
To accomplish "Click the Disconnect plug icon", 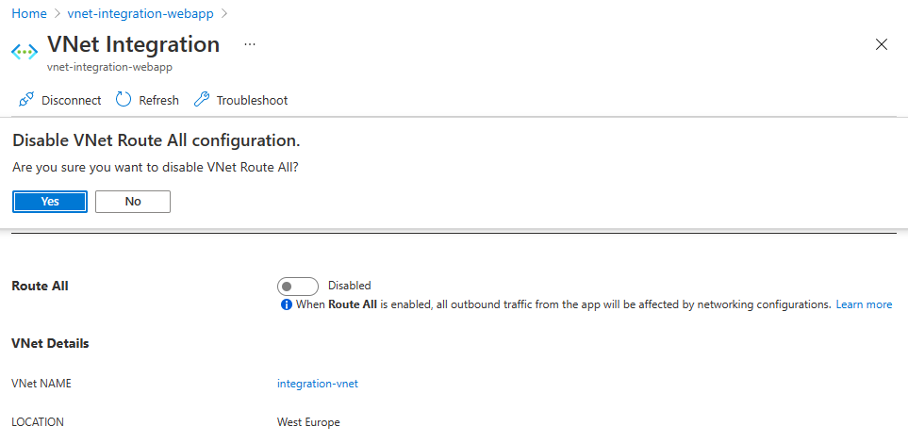I will (x=26, y=100).
